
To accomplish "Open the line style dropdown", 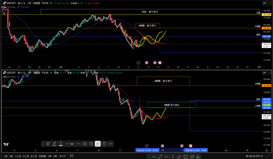I will 79,144.
